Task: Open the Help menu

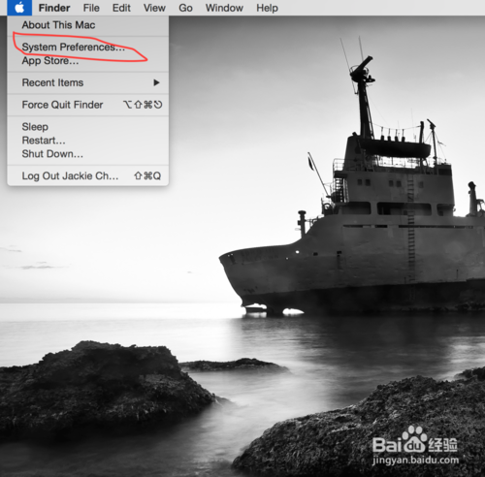Action: pos(267,8)
